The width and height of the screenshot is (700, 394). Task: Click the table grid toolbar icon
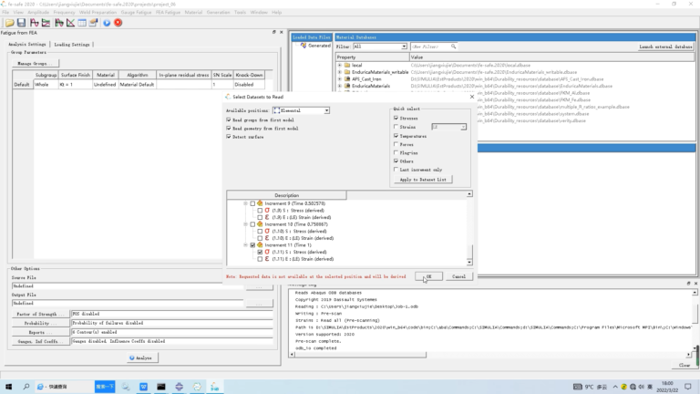coord(82,23)
